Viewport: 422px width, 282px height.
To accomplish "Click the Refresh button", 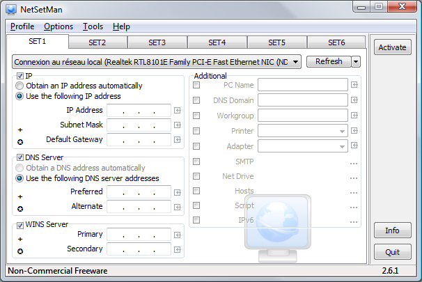I will point(329,61).
